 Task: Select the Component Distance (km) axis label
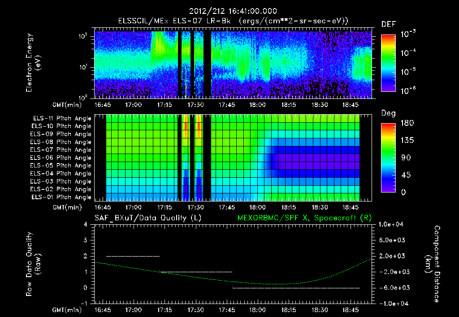click(433, 264)
